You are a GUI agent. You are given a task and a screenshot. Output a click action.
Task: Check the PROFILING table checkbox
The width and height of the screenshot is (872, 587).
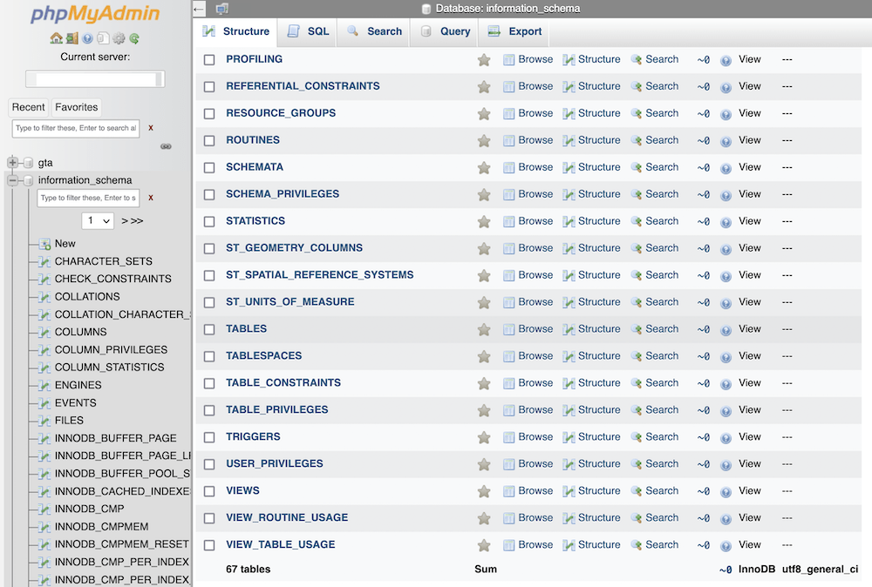click(x=209, y=59)
